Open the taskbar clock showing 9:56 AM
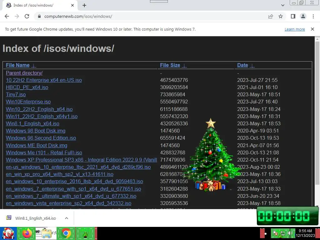The width and height of the screenshot is (320, 240). [305, 233]
